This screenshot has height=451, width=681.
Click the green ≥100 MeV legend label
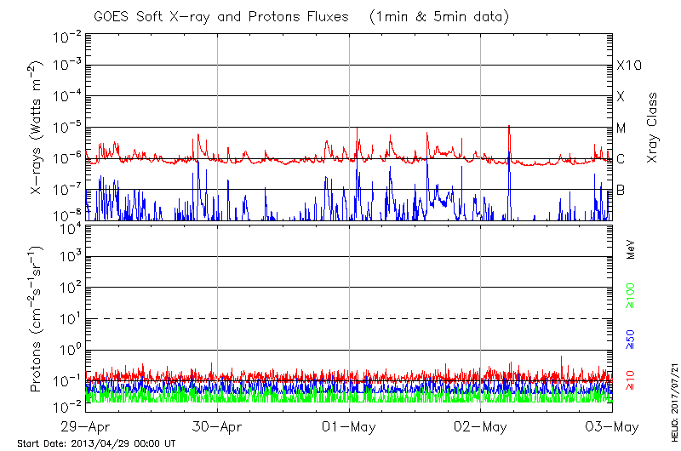click(631, 296)
